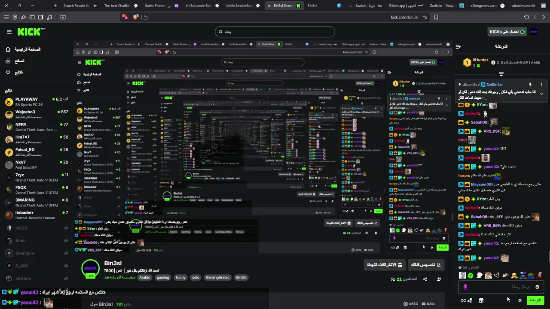Click the Gift Subscriptions button
The height and width of the screenshot is (309, 550).
pos(385,265)
